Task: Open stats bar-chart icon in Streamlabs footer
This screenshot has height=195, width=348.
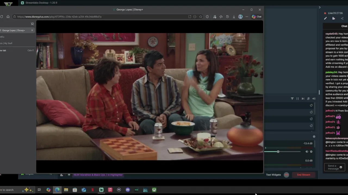Action: (x=61, y=175)
